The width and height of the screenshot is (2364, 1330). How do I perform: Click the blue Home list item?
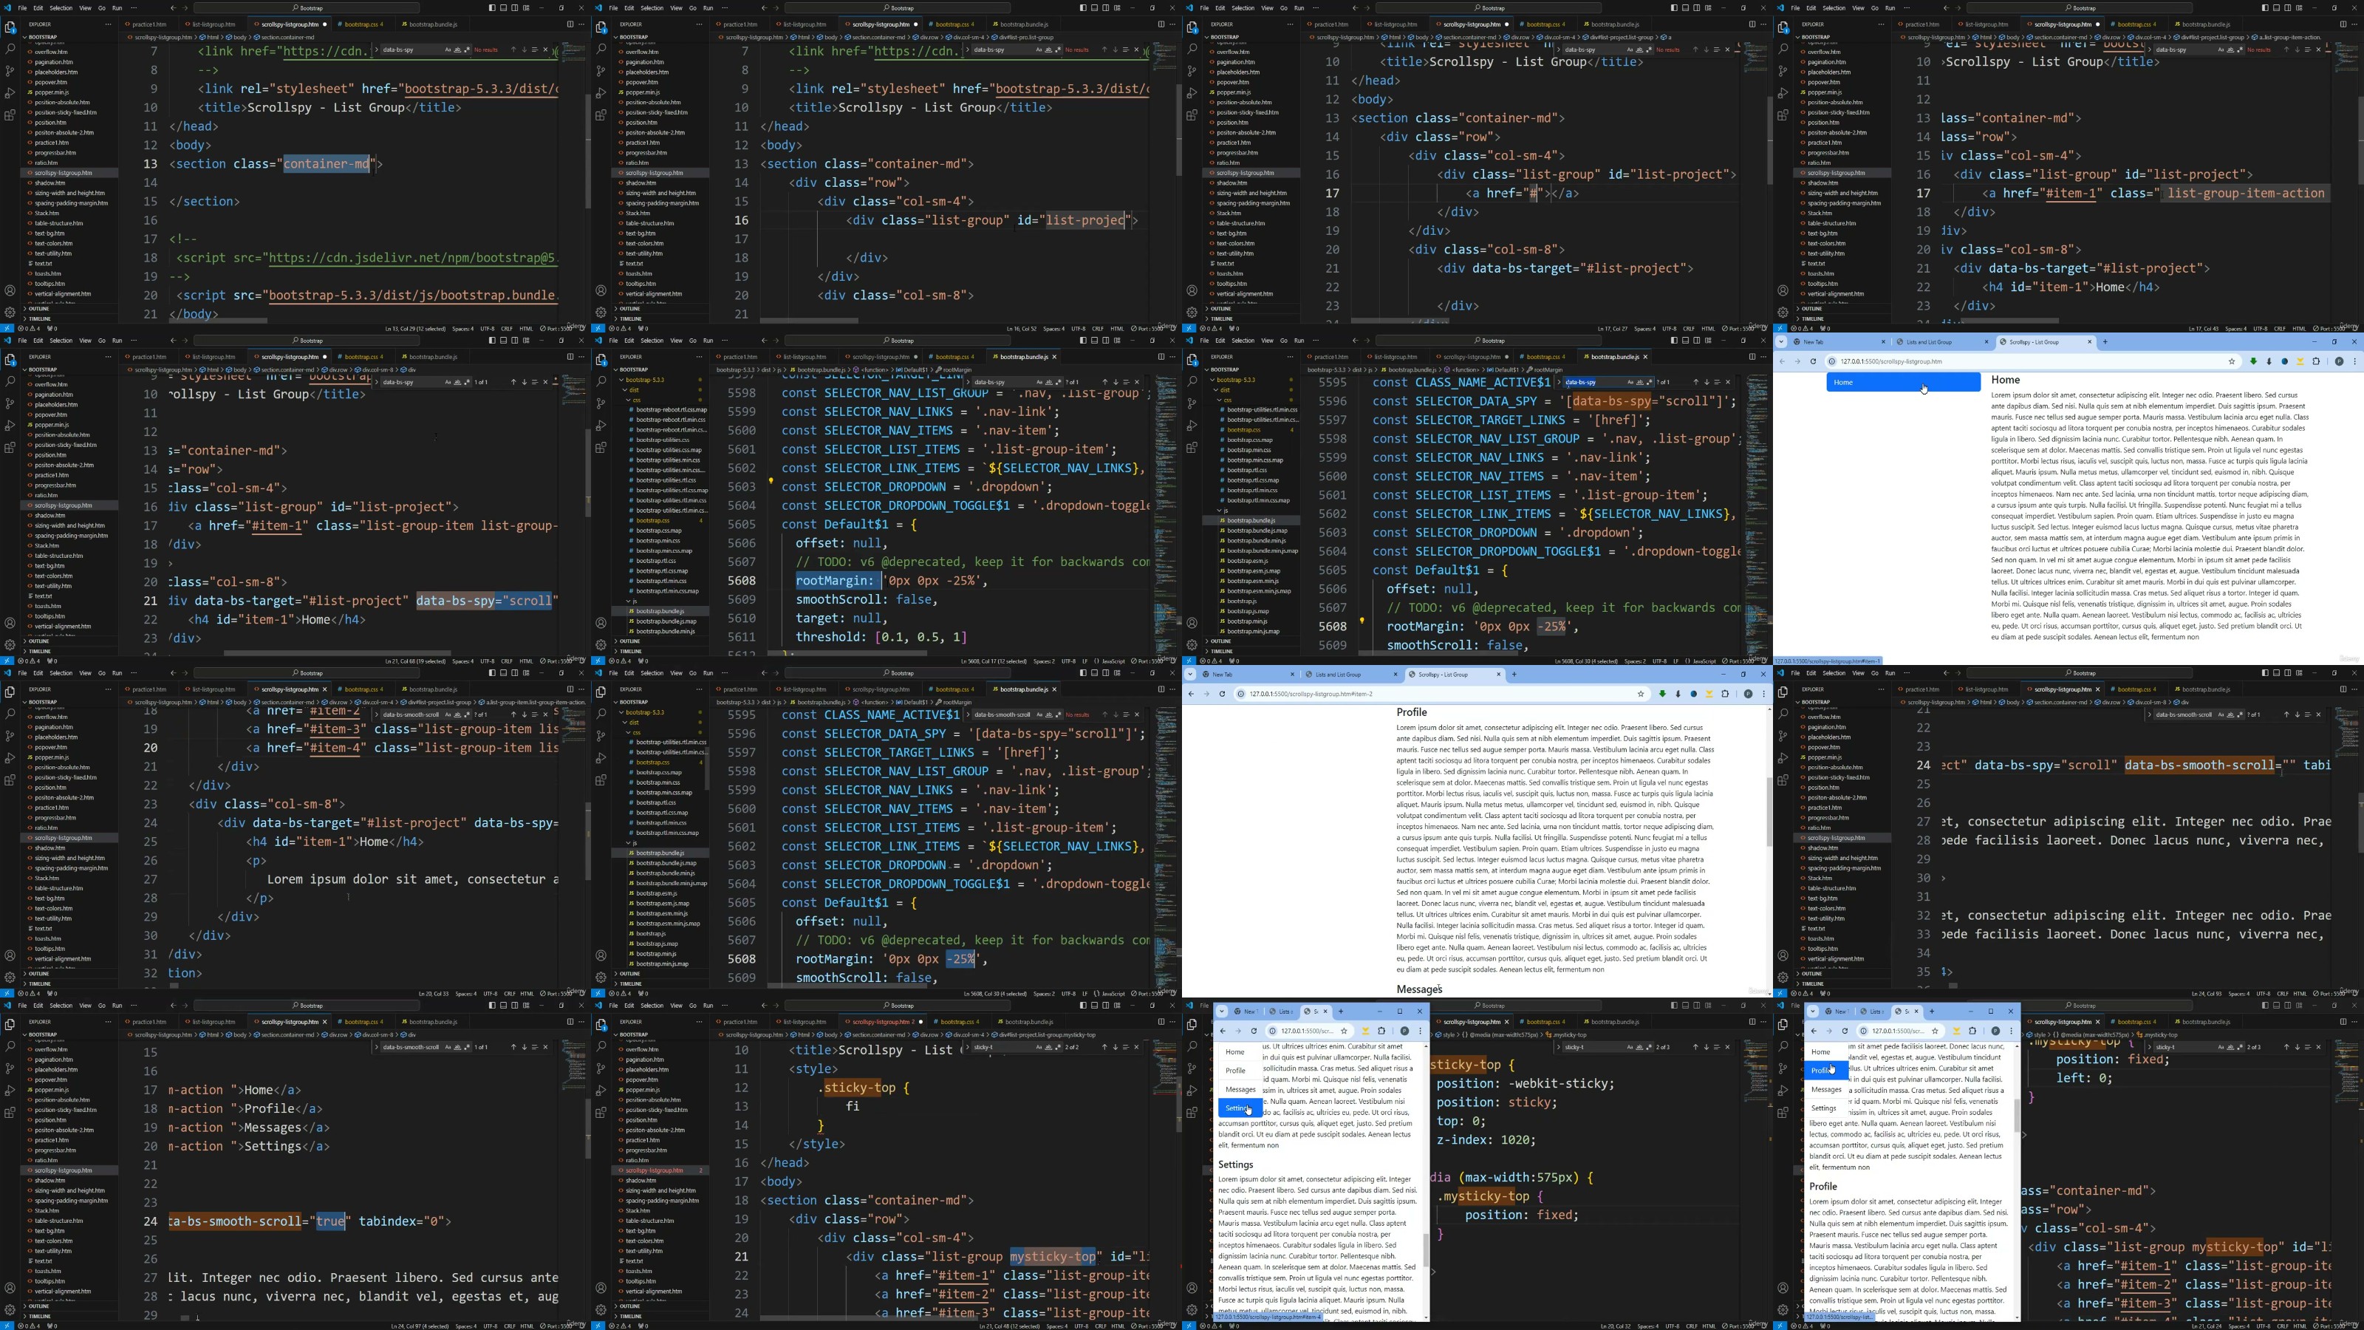pyautogui.click(x=1903, y=383)
